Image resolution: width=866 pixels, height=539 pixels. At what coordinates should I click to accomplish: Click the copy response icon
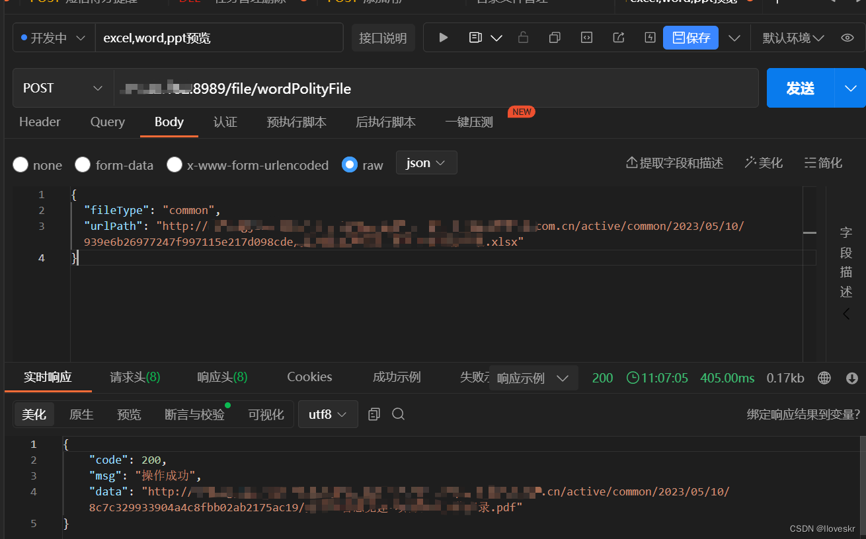click(x=374, y=414)
